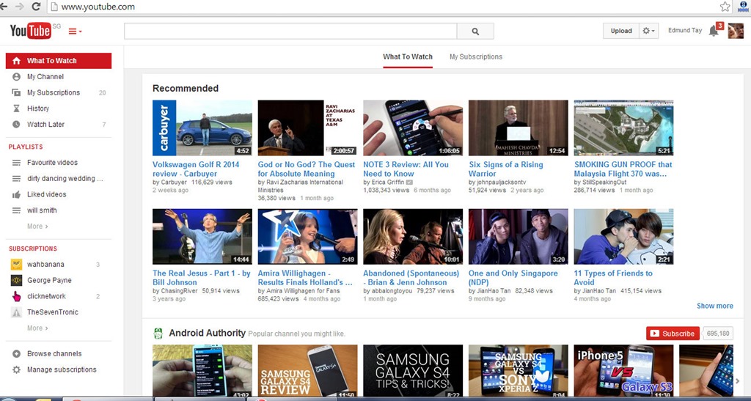Click the George Payne channel icon
The width and height of the screenshot is (751, 401).
click(16, 281)
